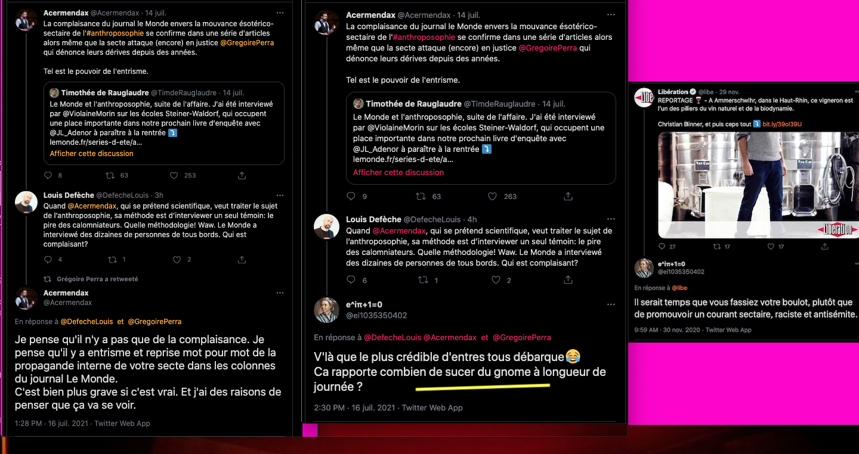859x454 pixels.
Task: Click e^iπ+1=0 avatar in right panel
Action: click(644, 268)
